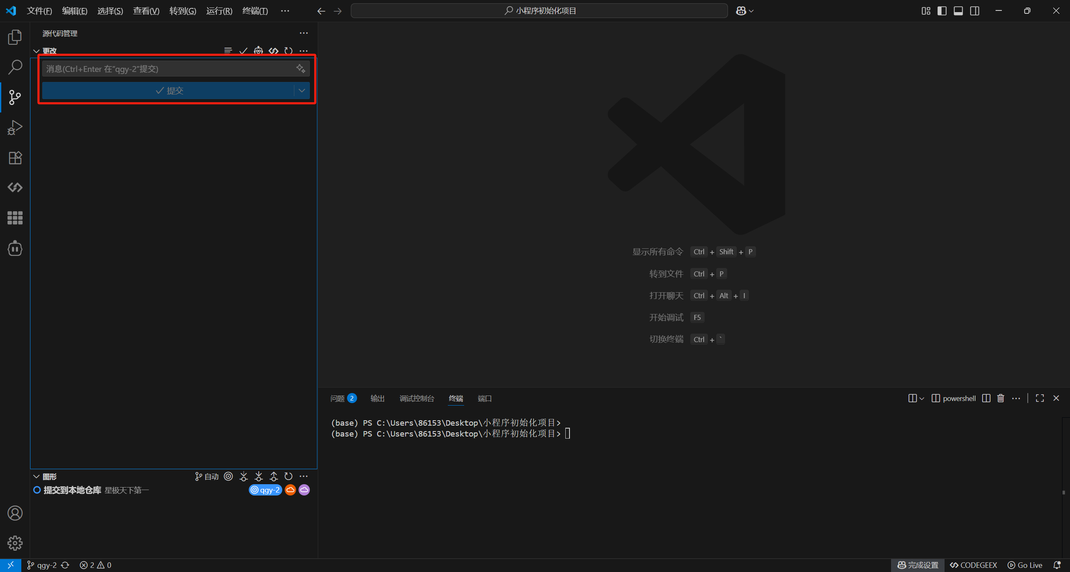The image size is (1070, 572).
Task: Open 源代码管理 view more actions ellipsis
Action: pyautogui.click(x=304, y=33)
